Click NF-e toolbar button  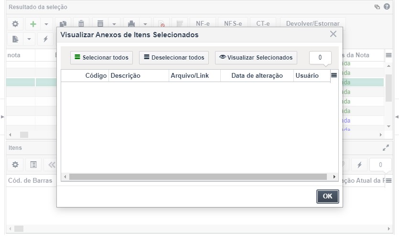[x=203, y=23]
